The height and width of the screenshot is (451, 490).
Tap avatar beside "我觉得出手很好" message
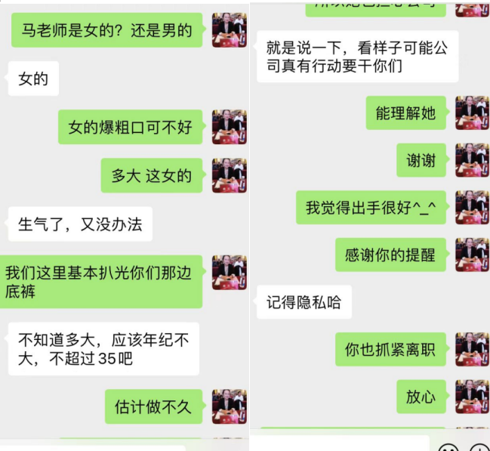pyautogui.click(x=472, y=207)
